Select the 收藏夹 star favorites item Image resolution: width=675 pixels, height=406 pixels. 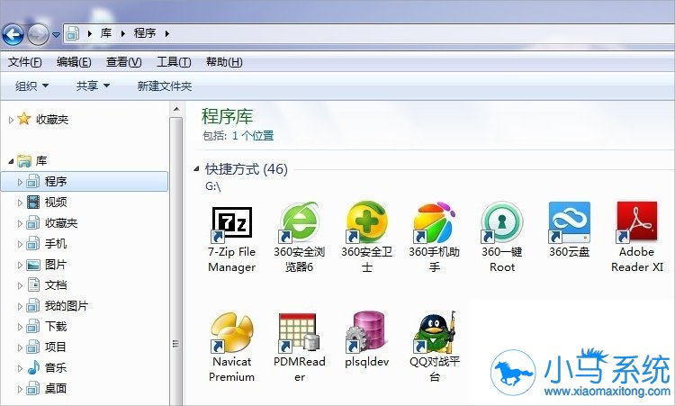click(43, 119)
